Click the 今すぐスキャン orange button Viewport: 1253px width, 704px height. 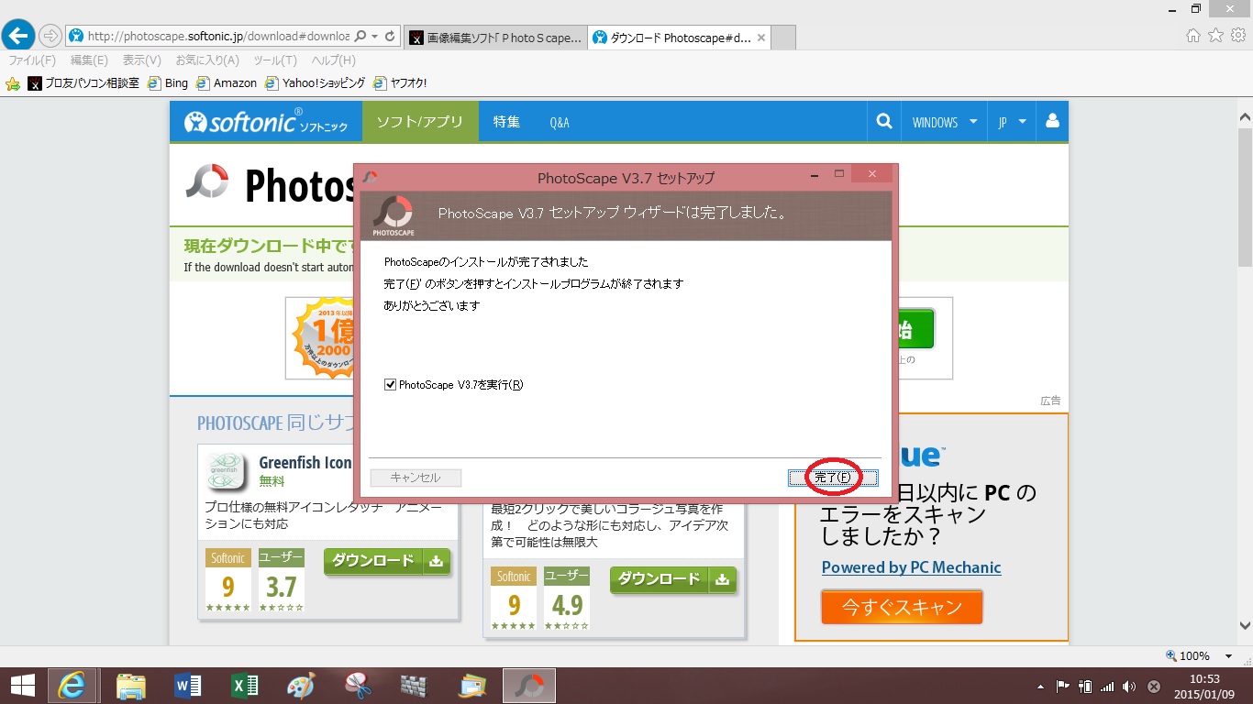(902, 607)
